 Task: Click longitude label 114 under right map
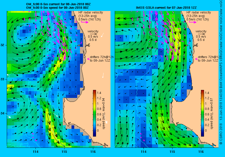click(x=143, y=152)
